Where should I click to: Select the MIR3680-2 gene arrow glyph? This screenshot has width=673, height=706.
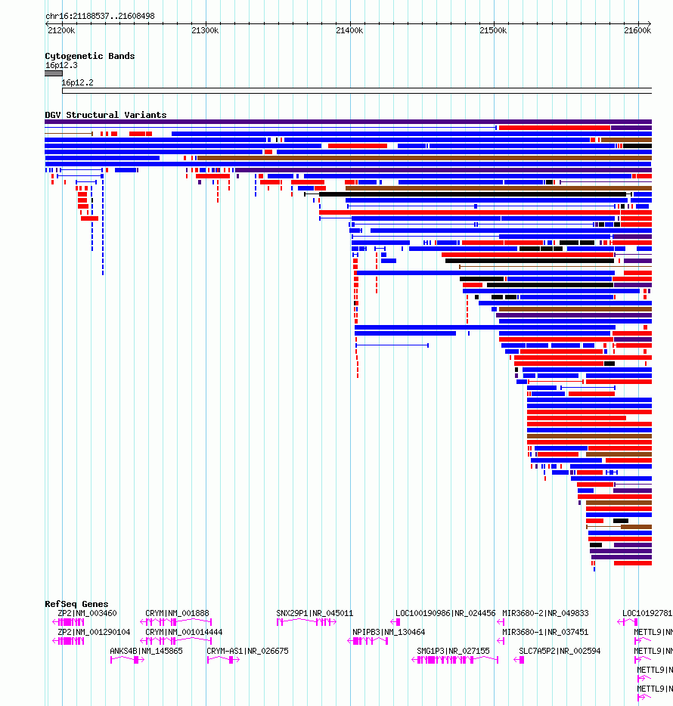tap(501, 622)
